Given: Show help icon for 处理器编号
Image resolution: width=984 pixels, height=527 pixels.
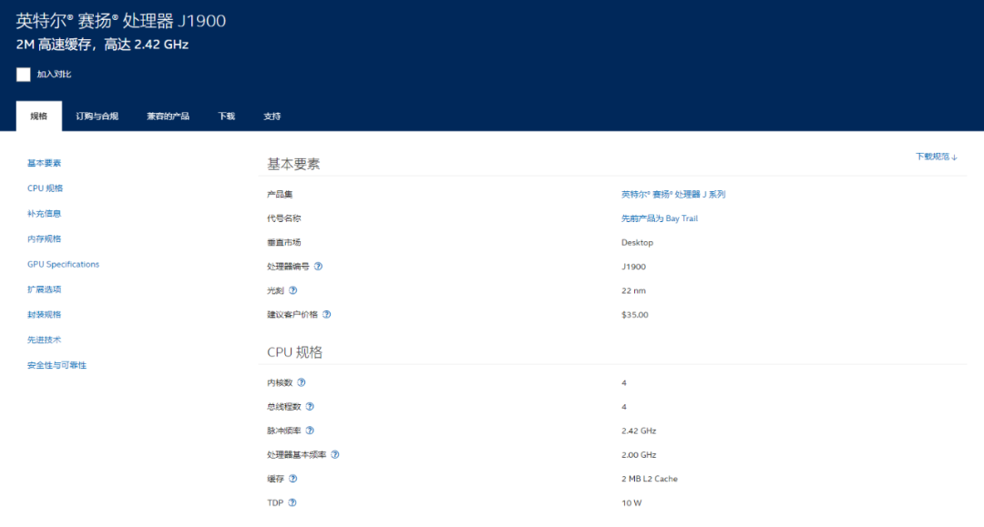Looking at the screenshot, I should click(318, 267).
